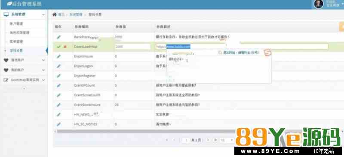
Task: Click the EnjoinInsure code cell
Action: [x=83, y=56]
